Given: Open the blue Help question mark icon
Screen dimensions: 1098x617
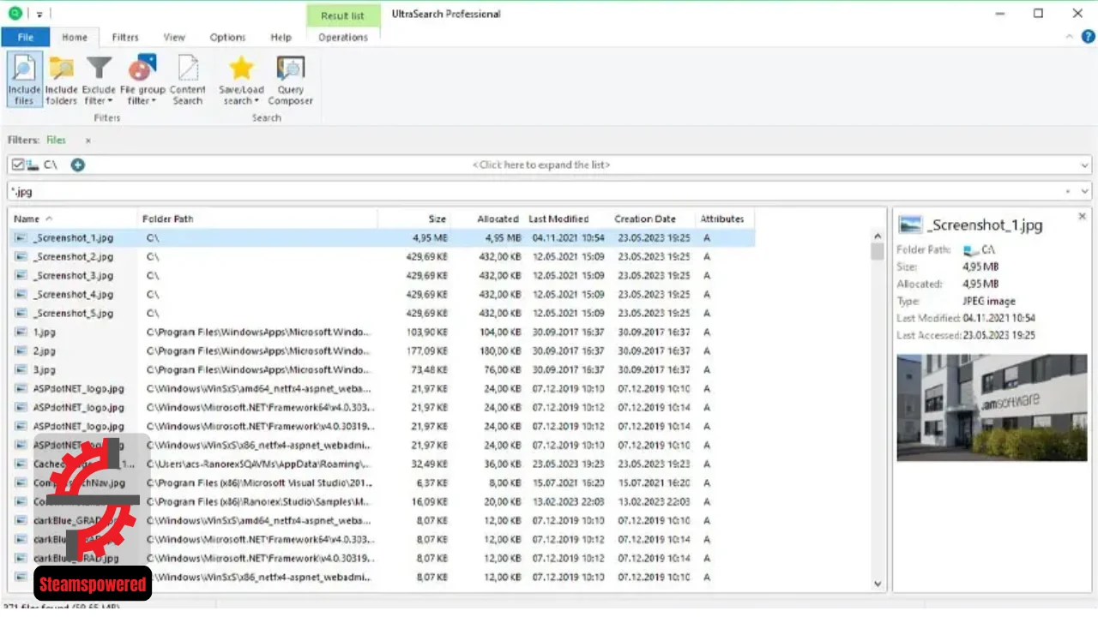Looking at the screenshot, I should pos(1088,37).
